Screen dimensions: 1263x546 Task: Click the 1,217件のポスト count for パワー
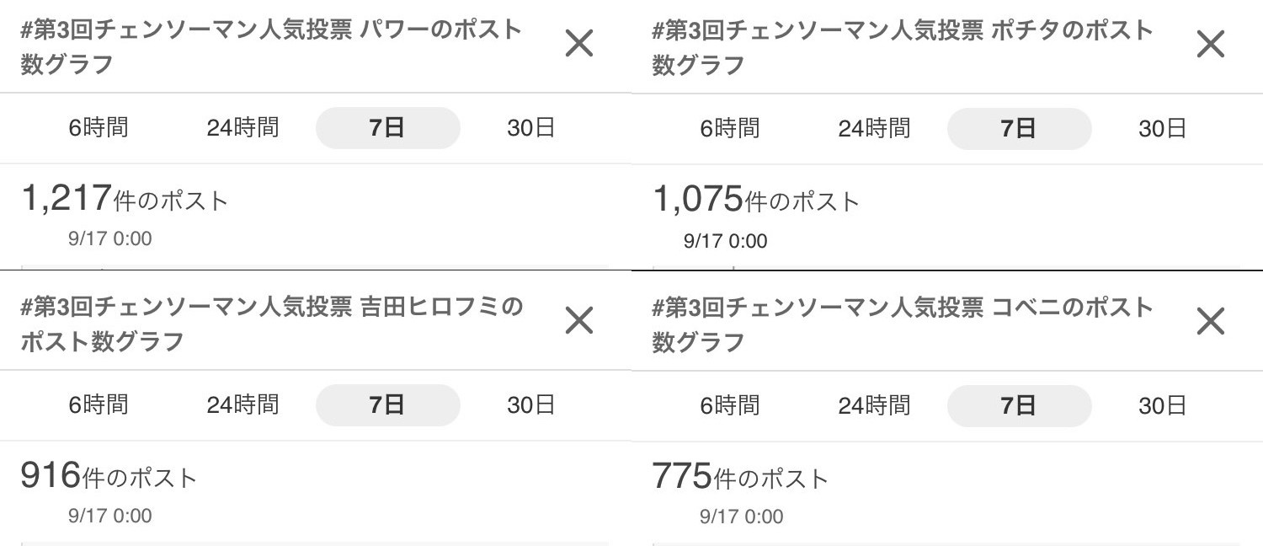pos(125,199)
